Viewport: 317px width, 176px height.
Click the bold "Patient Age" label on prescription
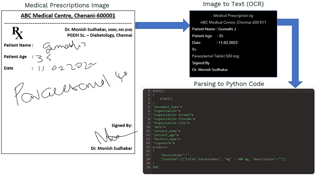click(15, 57)
